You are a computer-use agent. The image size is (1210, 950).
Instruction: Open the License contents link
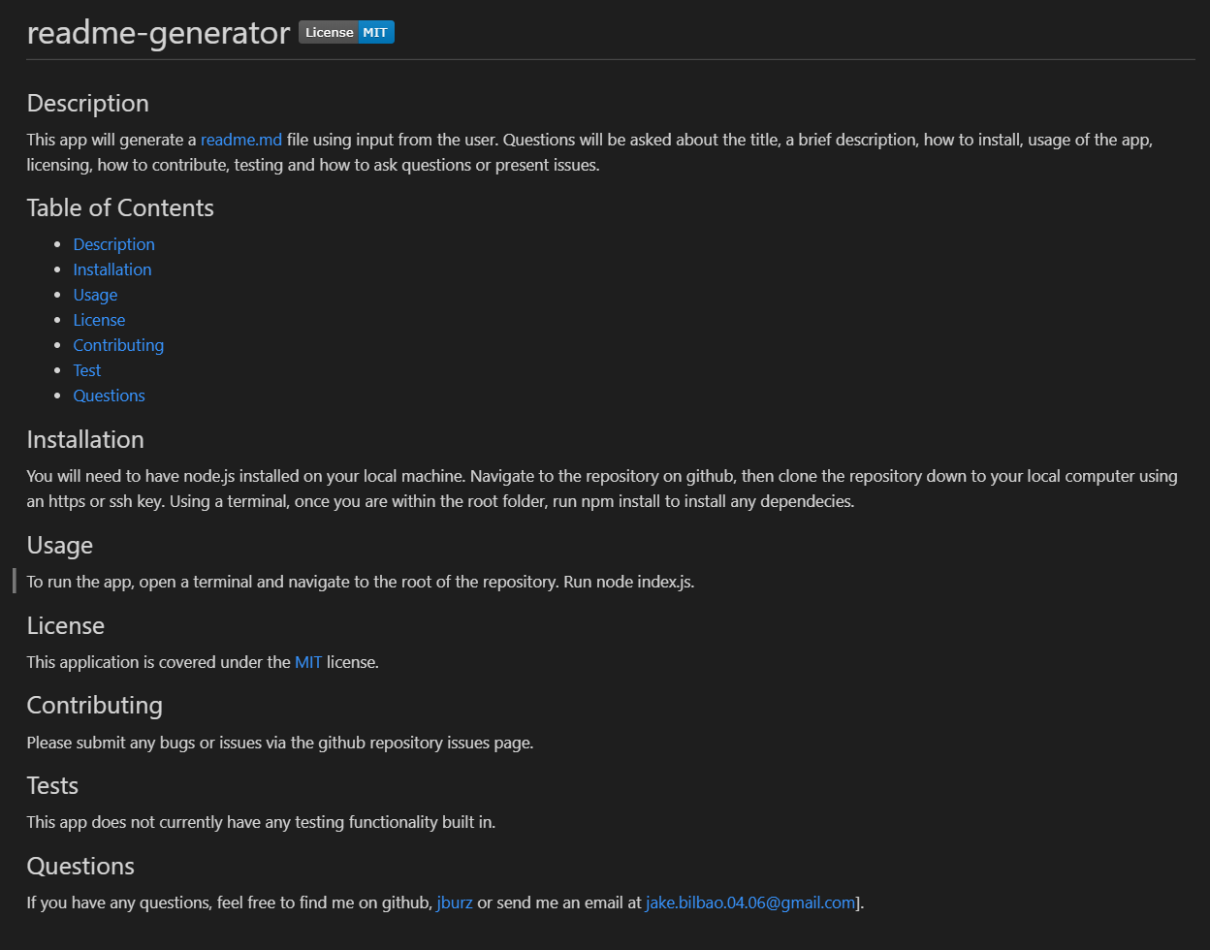[99, 320]
